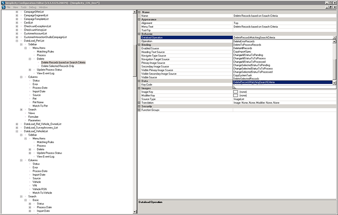
Task: Click the Modifier Key color box
Action: pyautogui.click(x=235, y=96)
